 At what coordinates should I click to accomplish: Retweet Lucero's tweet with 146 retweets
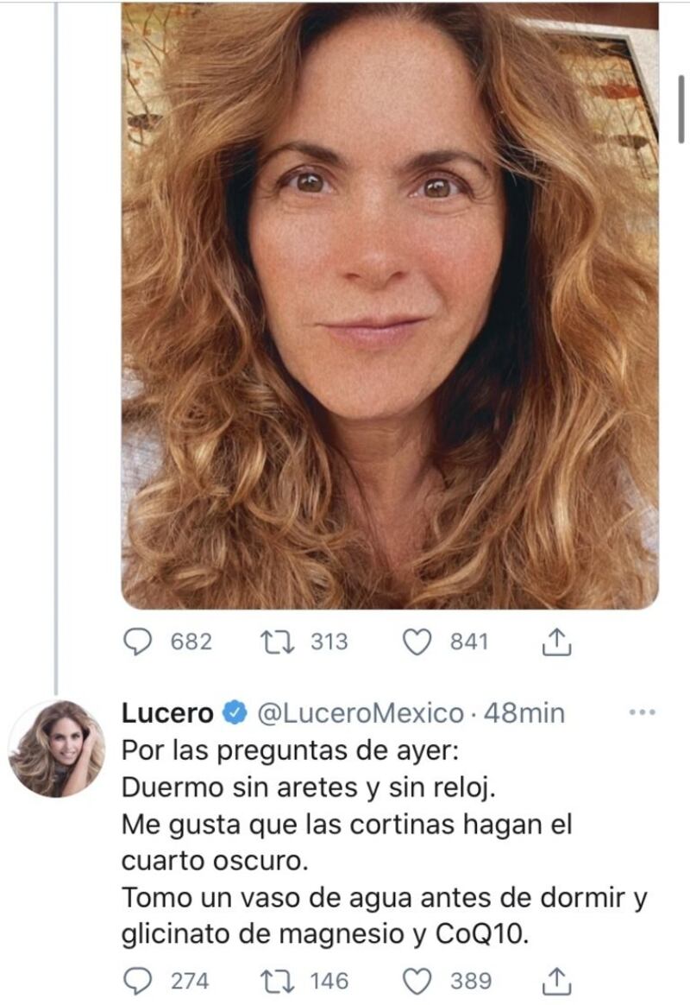pos(279,981)
